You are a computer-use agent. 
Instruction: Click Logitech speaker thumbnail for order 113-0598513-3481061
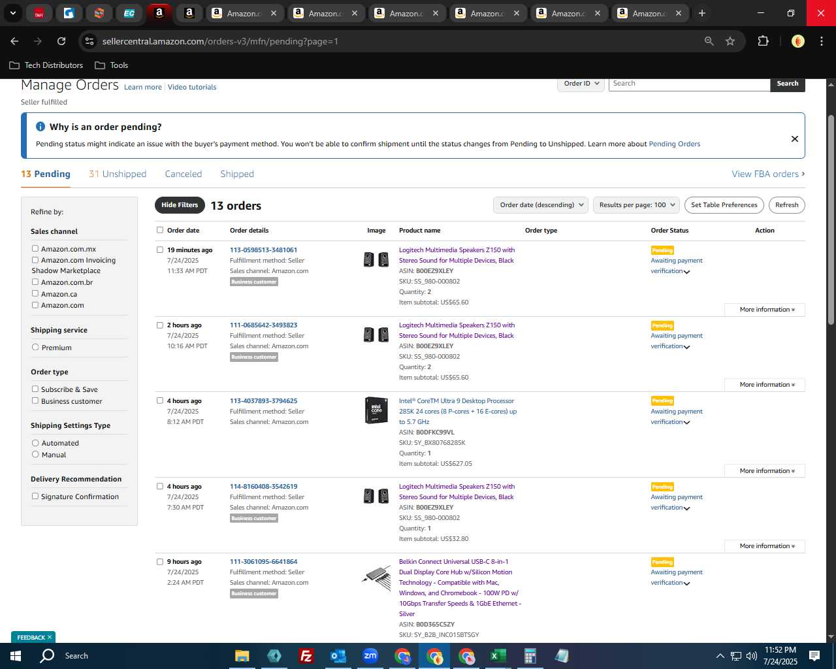click(376, 259)
